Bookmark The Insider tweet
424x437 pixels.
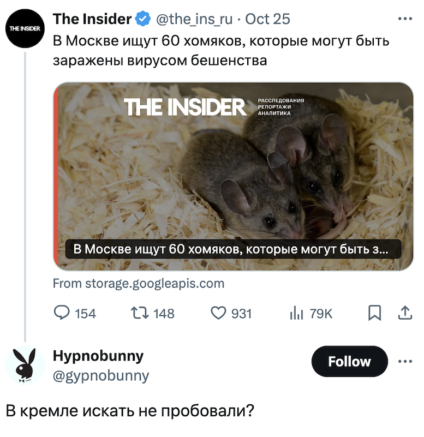(374, 313)
